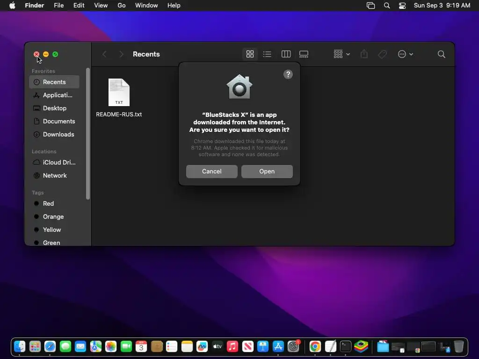Open Terminal from the Dock
The width and height of the screenshot is (479, 359).
(x=346, y=346)
